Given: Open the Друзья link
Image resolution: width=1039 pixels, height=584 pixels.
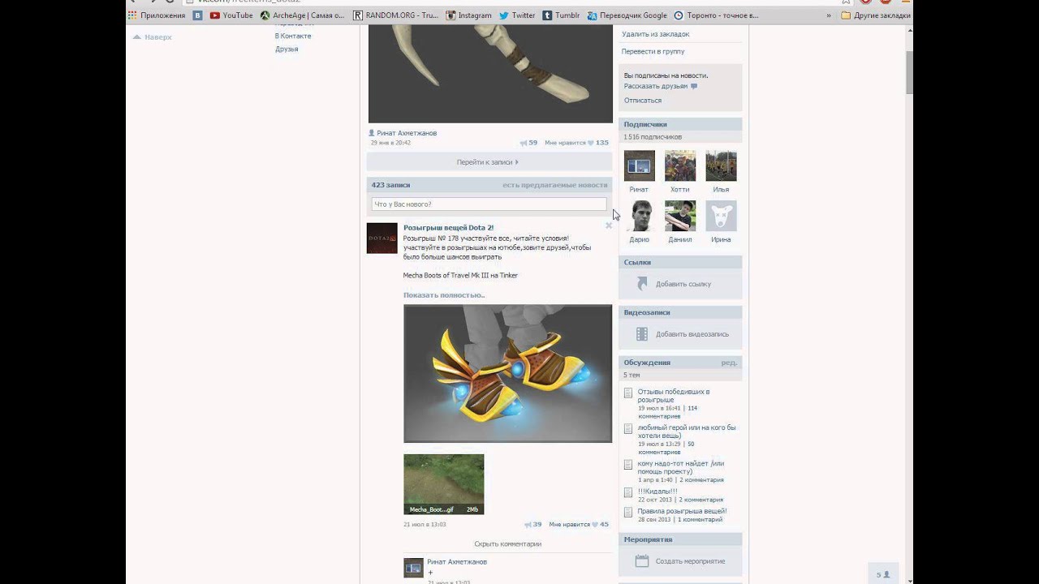Looking at the screenshot, I should point(287,49).
